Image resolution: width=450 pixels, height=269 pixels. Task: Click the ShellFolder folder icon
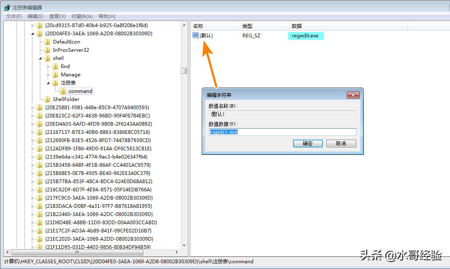[x=48, y=99]
